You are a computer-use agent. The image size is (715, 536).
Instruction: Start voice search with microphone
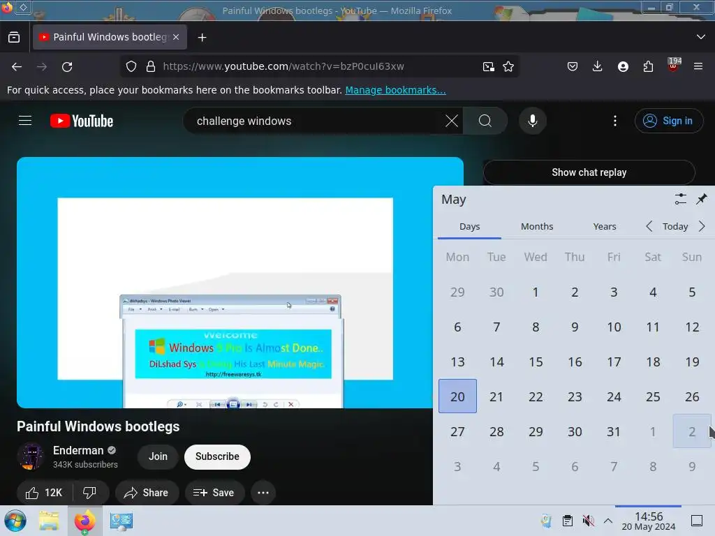[533, 121]
